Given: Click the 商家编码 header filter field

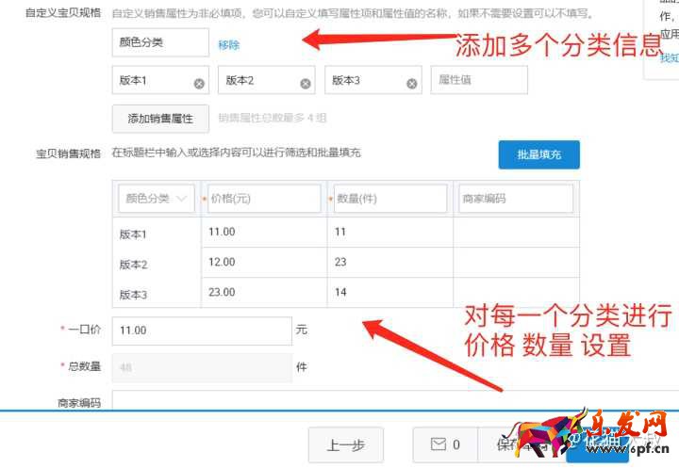Looking at the screenshot, I should pyautogui.click(x=516, y=199).
